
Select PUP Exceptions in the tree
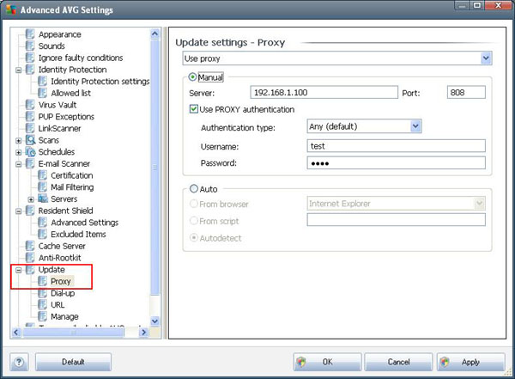(66, 117)
